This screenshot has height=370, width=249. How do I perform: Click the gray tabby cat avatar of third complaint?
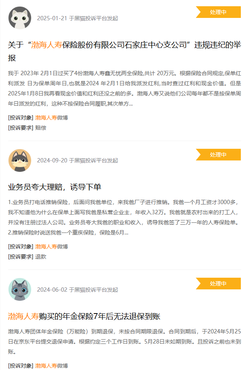coord(20,289)
